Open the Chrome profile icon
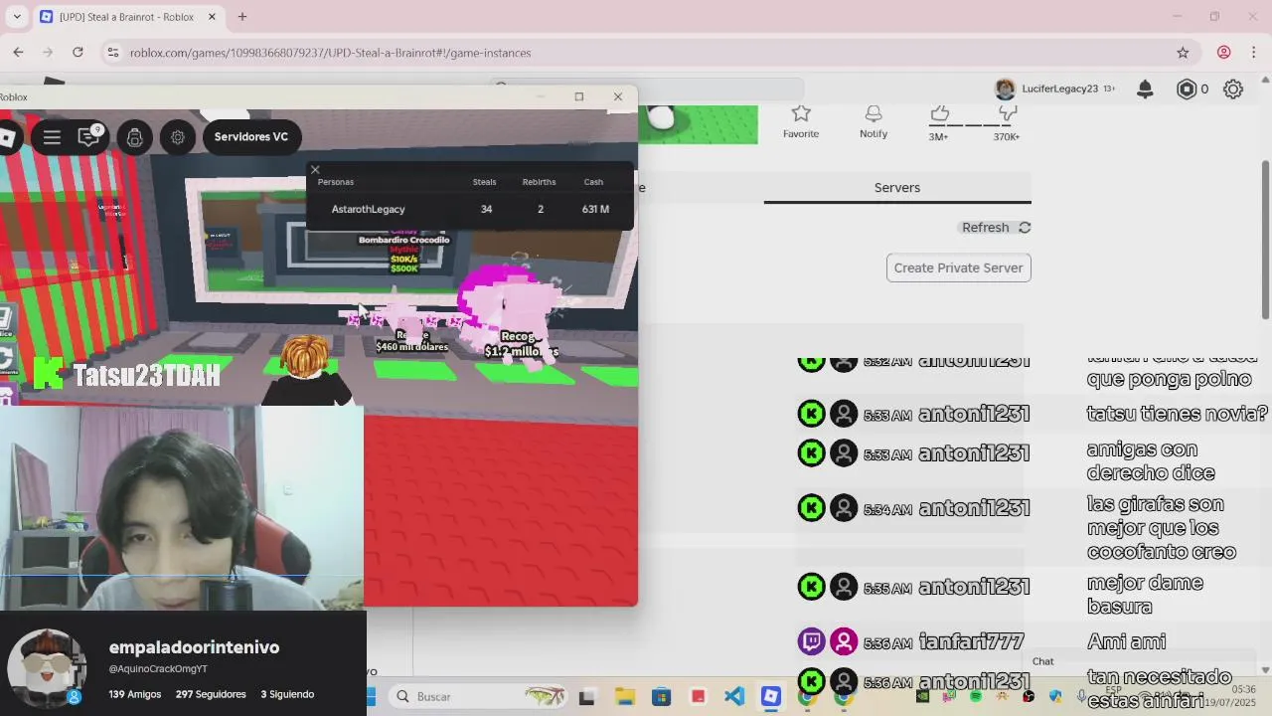Screen dimensions: 1272x716 pyautogui.click(x=1224, y=53)
